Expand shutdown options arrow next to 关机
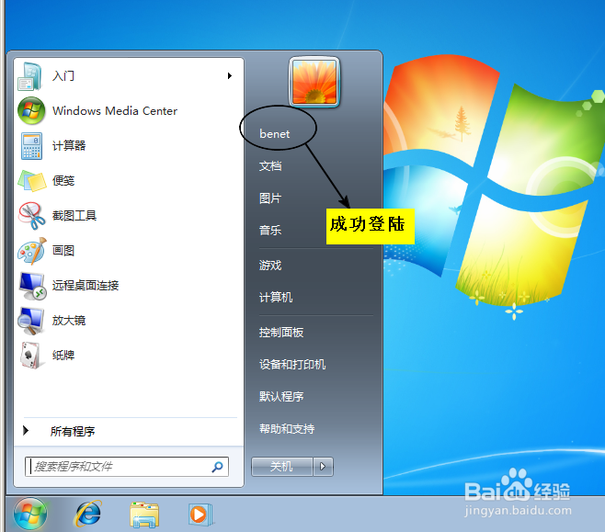605x532 pixels. pos(323,467)
